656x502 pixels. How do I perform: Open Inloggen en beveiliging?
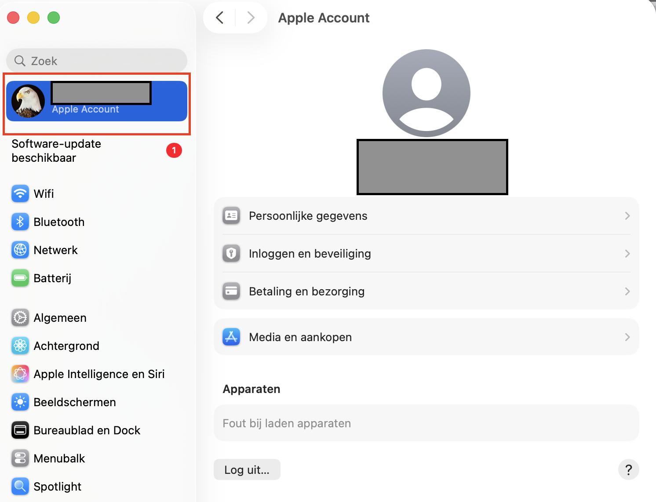[426, 254]
